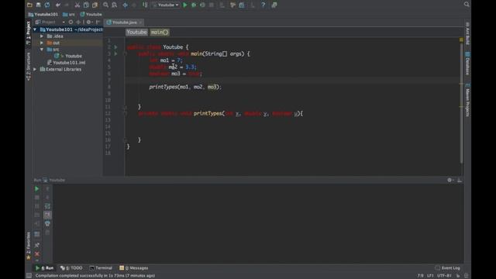Click gutter run arrow beside class Youtube
The width and height of the screenshot is (496, 279).
[115, 46]
